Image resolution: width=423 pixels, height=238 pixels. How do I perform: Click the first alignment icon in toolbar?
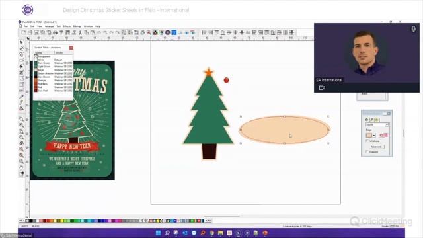coord(204,32)
